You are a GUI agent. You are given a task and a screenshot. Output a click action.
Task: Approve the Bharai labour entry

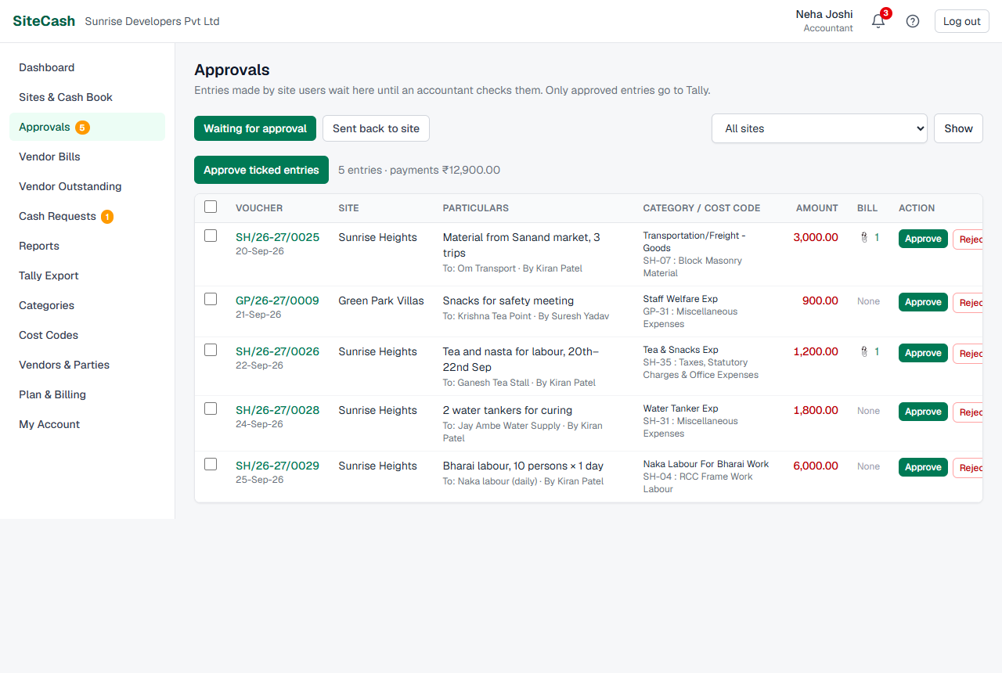pos(923,467)
